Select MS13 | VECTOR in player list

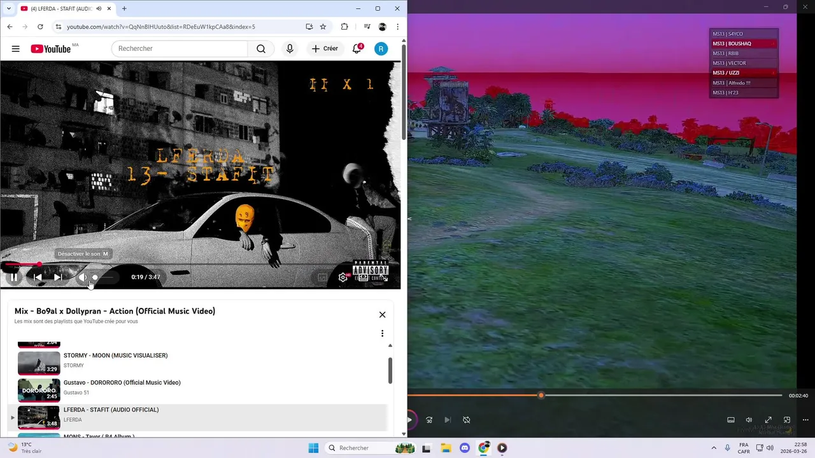pos(744,63)
